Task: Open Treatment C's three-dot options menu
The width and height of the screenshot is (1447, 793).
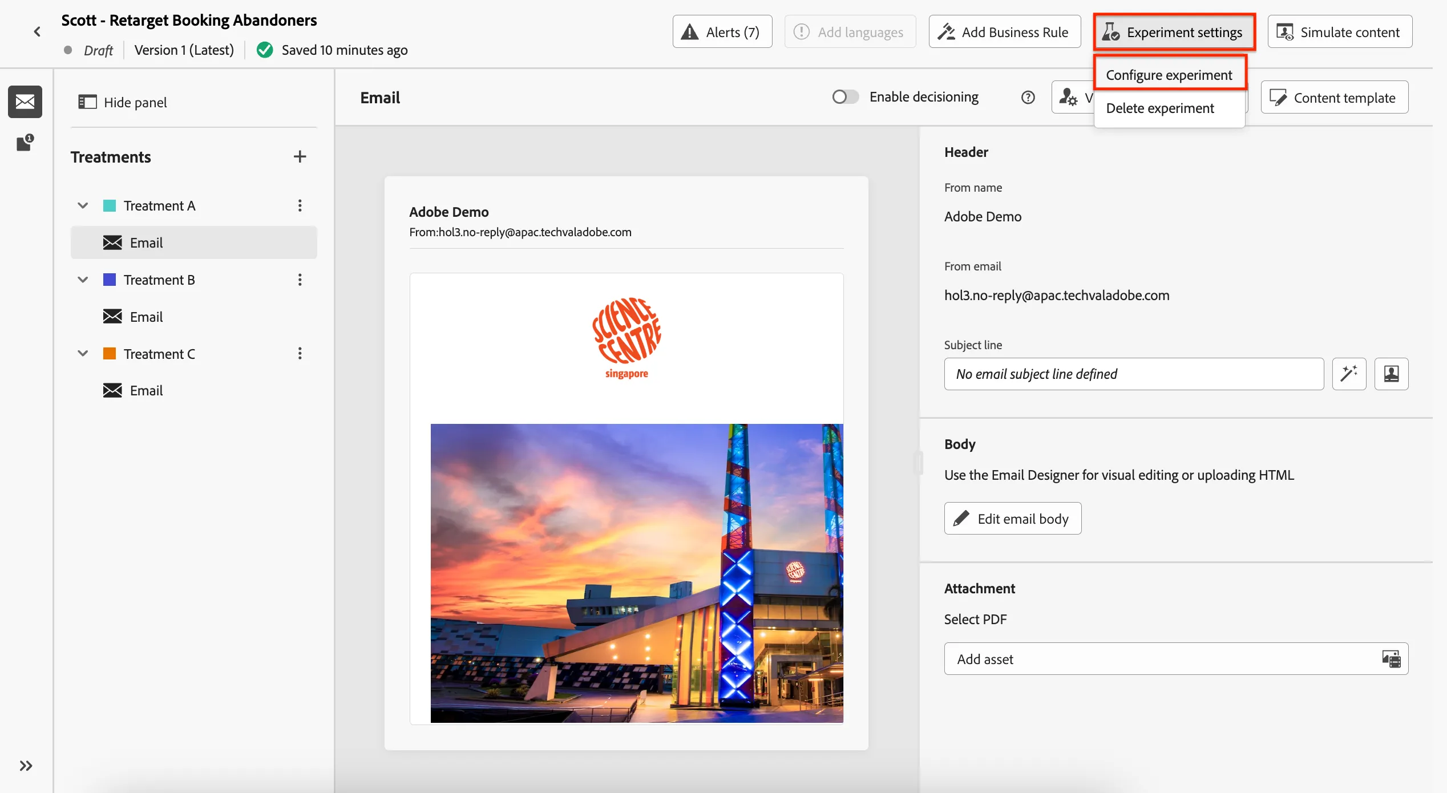Action: [300, 353]
